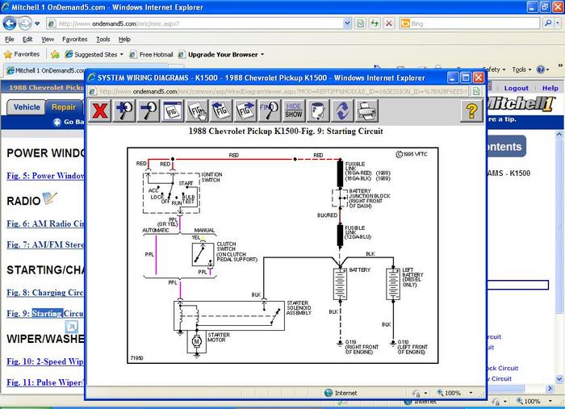The width and height of the screenshot is (565, 409).
Task: Click the blue refresh arrows toolbar icon
Action: (342, 111)
